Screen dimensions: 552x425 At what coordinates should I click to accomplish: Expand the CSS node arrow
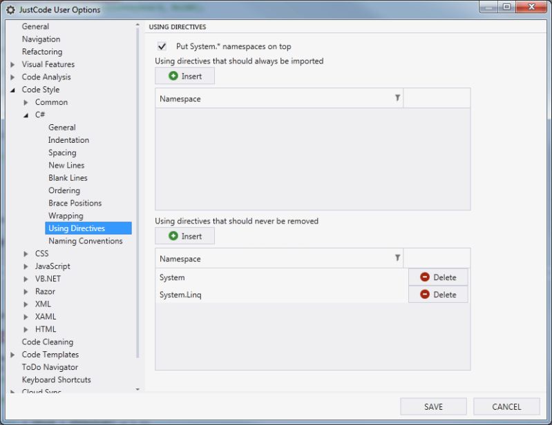click(x=26, y=254)
